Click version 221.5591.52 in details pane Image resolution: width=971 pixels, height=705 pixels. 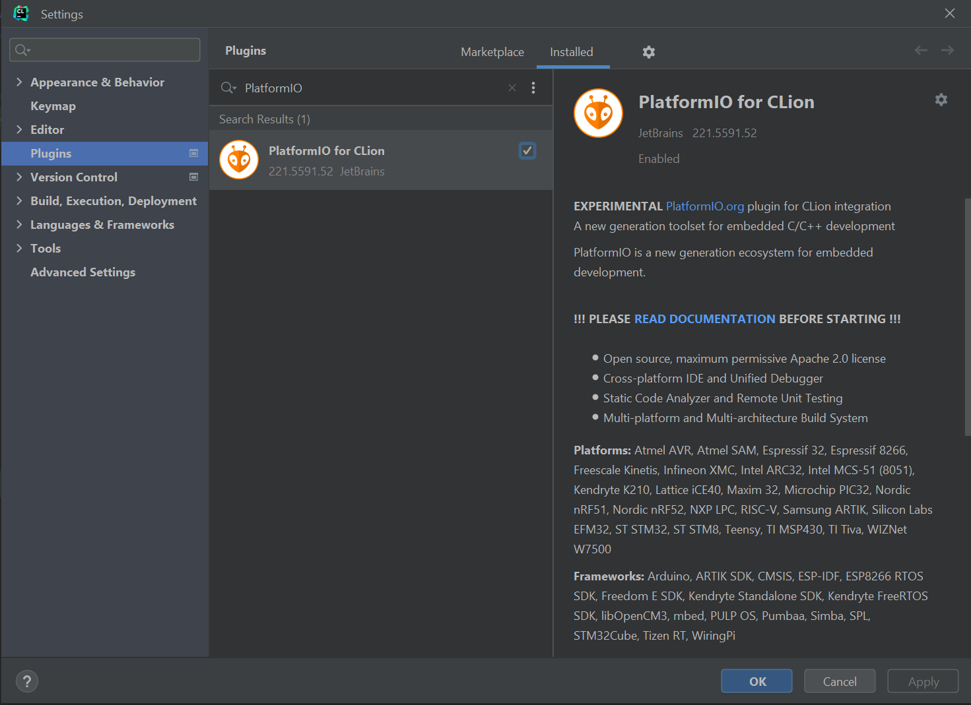point(725,133)
